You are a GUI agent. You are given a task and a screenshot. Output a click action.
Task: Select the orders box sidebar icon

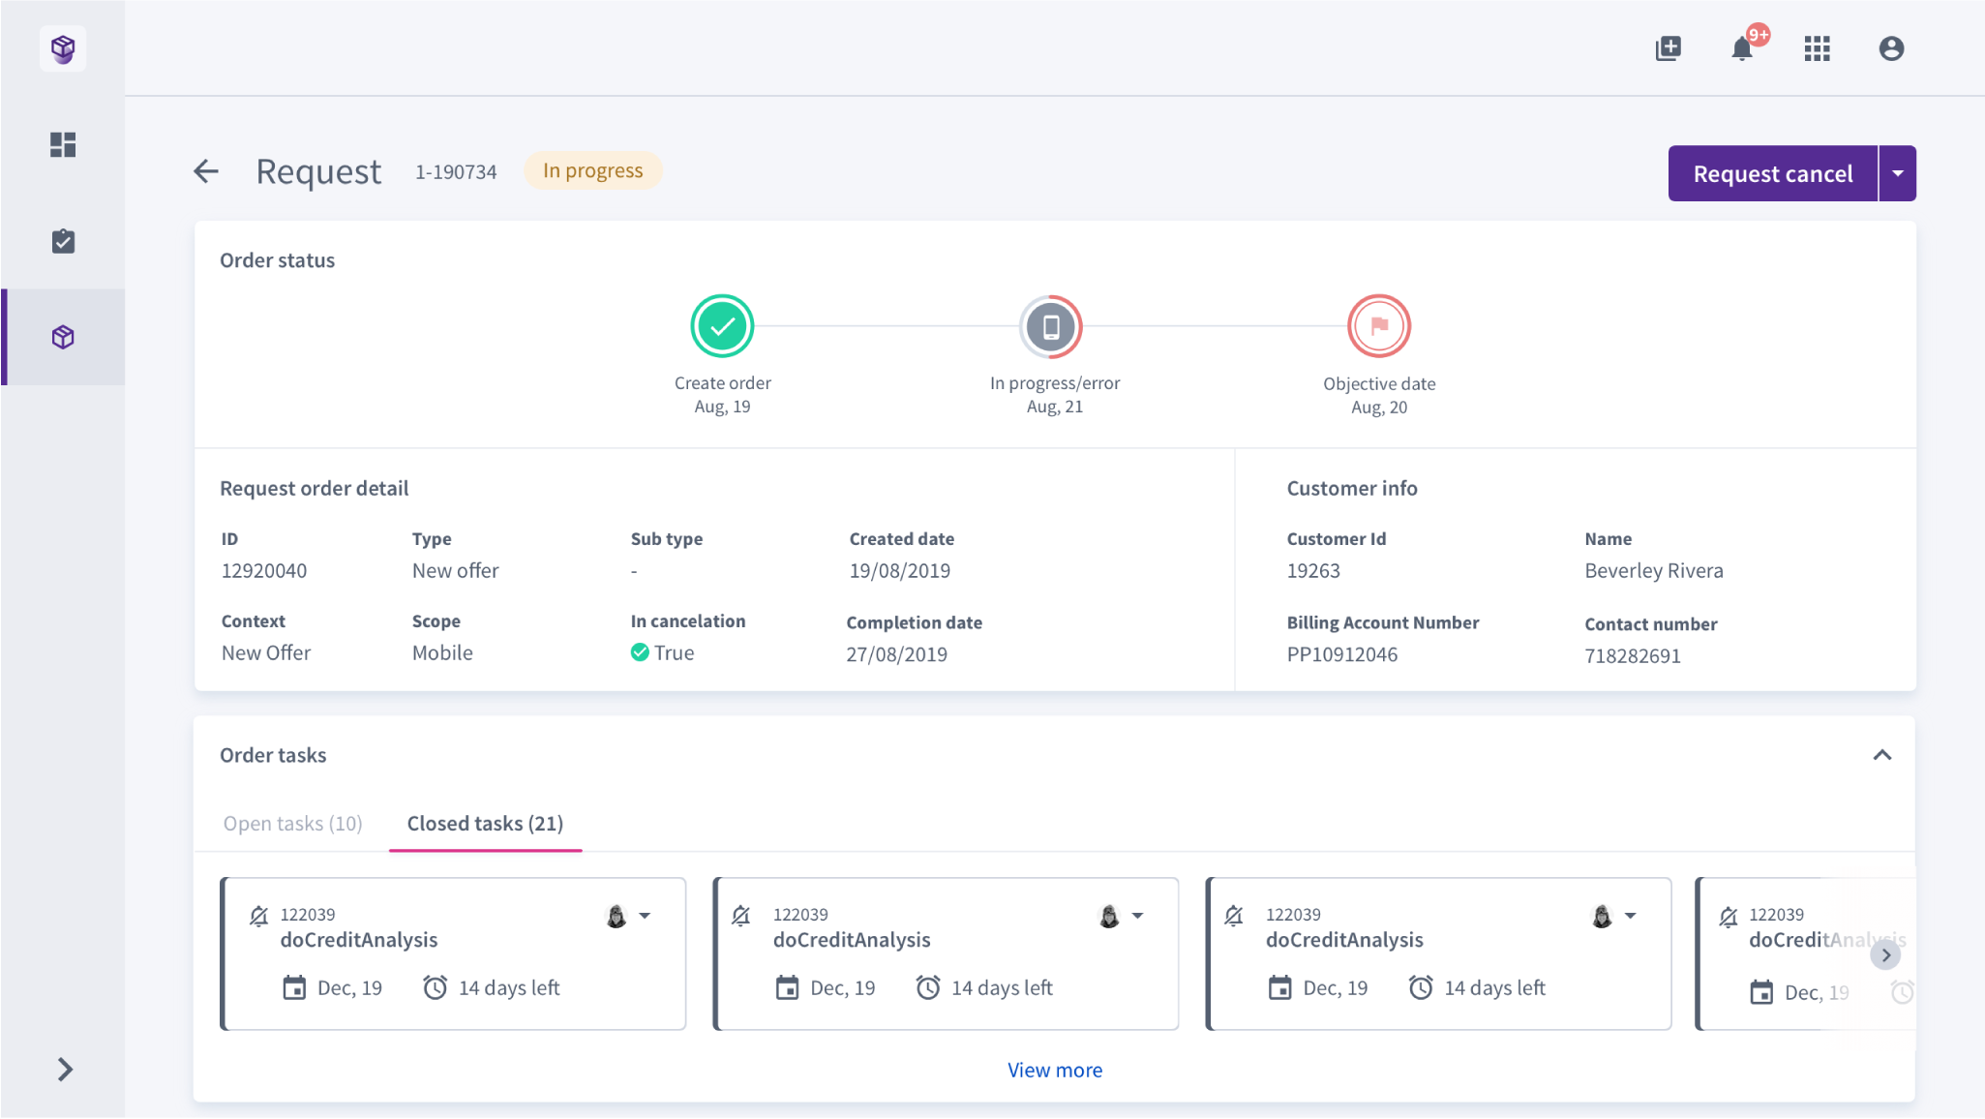63,337
